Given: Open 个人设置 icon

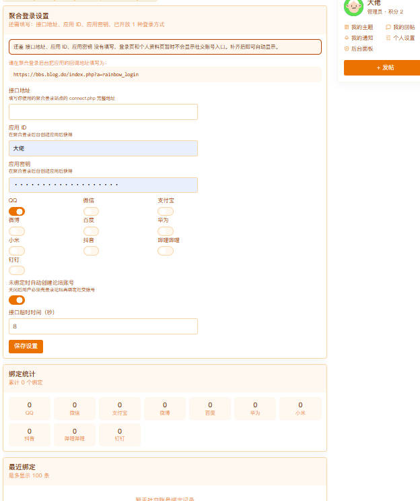Looking at the screenshot, I should point(388,38).
